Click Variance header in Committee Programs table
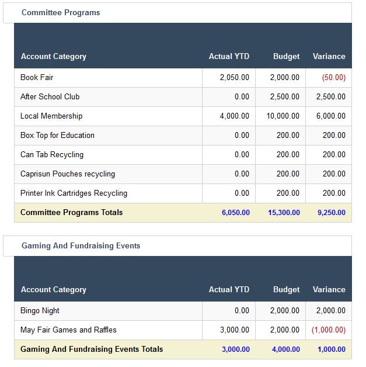Viewport: 366px width, 367px height. click(329, 57)
